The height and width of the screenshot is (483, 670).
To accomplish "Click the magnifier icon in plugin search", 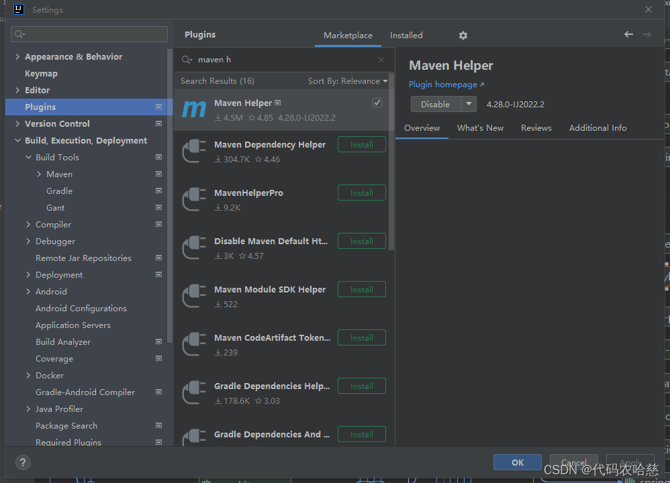I will (187, 60).
